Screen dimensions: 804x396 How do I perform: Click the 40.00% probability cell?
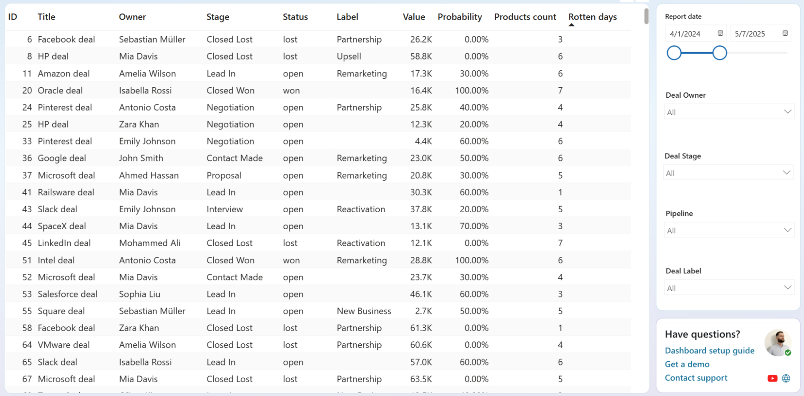[474, 107]
